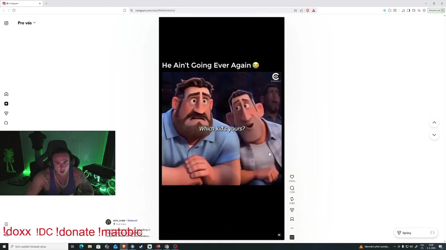Open Google Chrome from the taskbar
The image size is (446, 250).
click(167, 247)
